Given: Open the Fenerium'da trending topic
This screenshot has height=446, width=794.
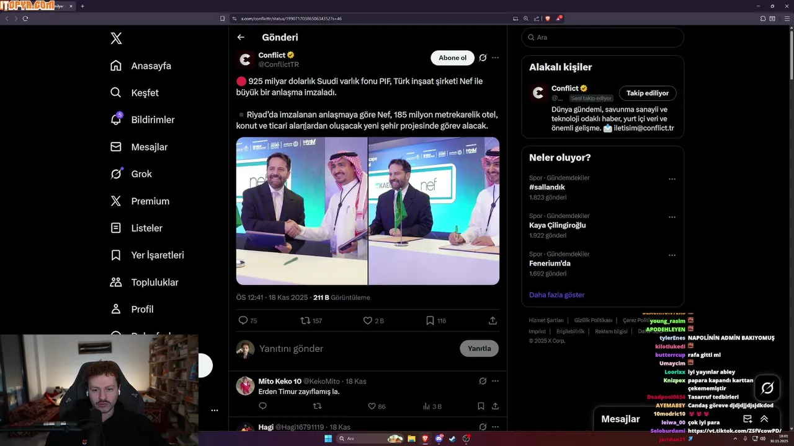Looking at the screenshot, I should pyautogui.click(x=550, y=263).
